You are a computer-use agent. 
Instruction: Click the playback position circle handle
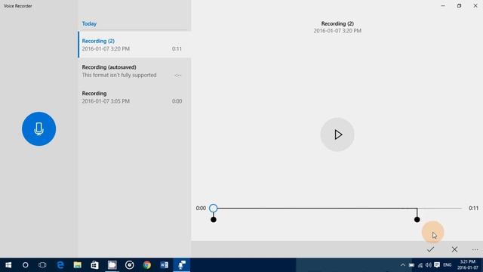tap(213, 209)
